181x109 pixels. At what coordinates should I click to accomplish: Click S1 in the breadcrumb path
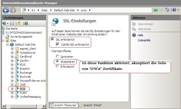click(33, 10)
